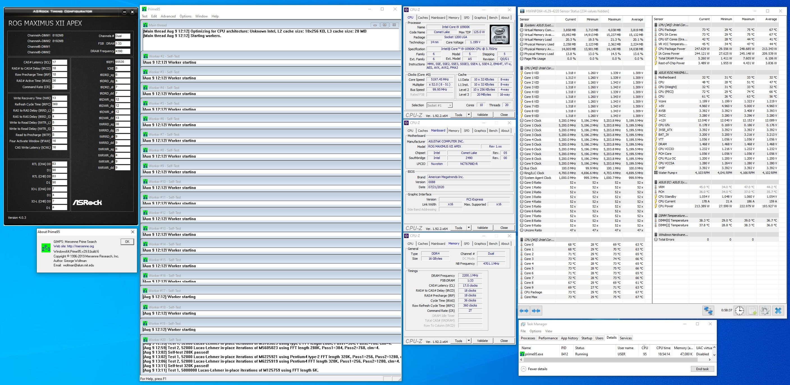Collapse Task Manager with Fewer details
Screen dimensions: 790x385
point(534,369)
